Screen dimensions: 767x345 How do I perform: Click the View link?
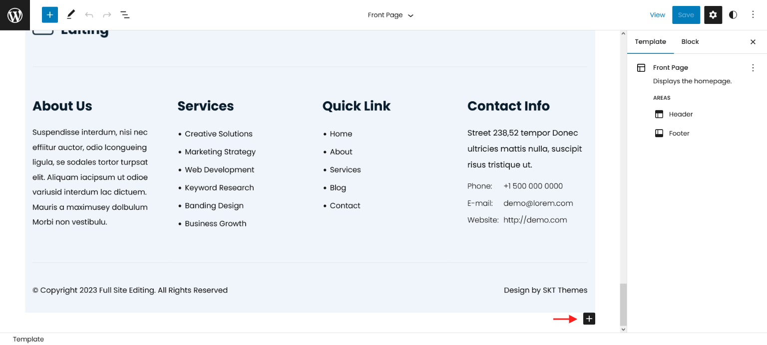click(657, 15)
